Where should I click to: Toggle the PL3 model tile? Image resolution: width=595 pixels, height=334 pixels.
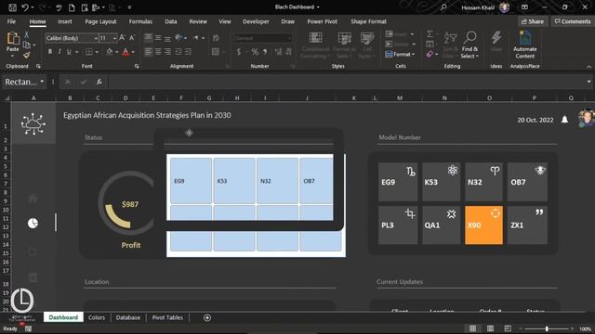pos(398,225)
